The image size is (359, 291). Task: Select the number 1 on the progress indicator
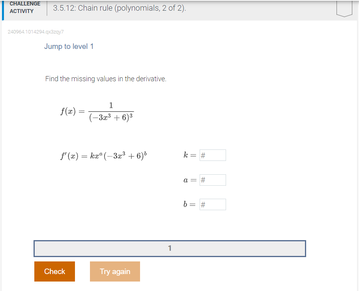pyautogui.click(x=170, y=248)
